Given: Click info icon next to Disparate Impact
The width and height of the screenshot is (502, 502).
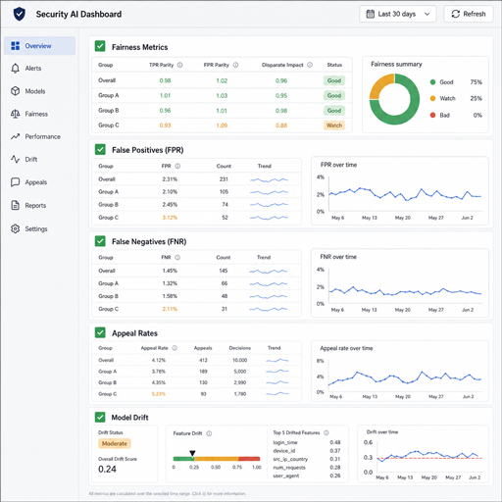Looking at the screenshot, I should pos(310,65).
